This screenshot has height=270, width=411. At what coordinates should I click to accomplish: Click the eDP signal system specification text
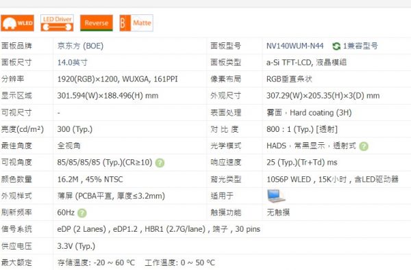click(159, 229)
